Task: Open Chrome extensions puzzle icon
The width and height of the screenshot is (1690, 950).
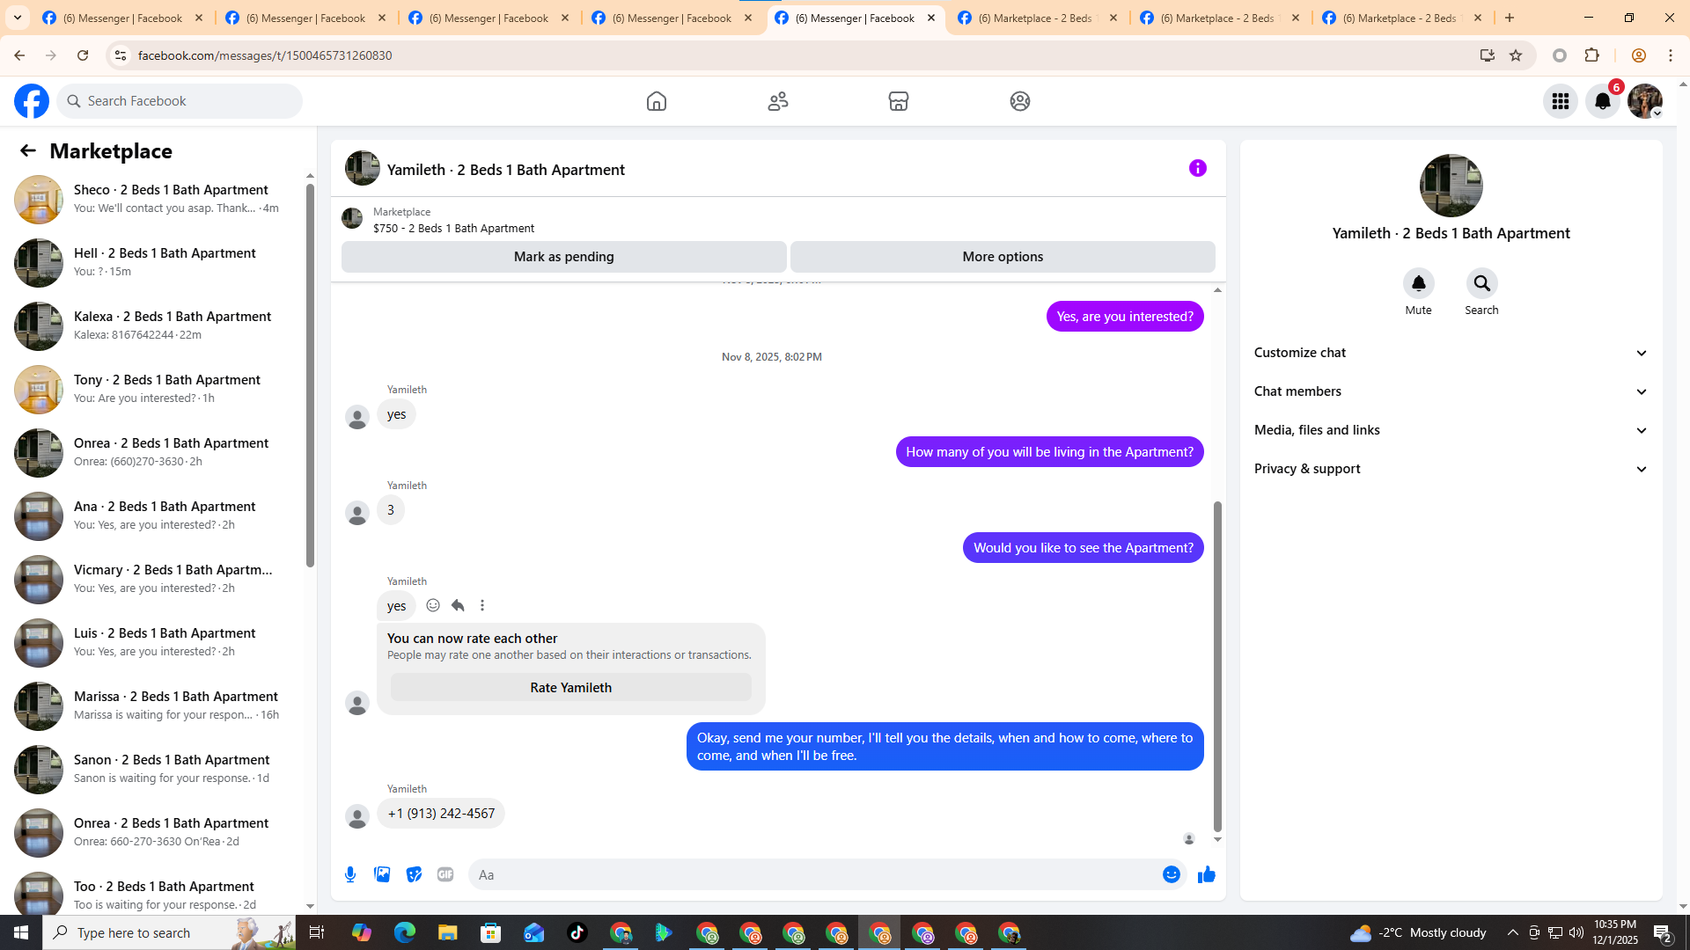Action: [x=1592, y=55]
